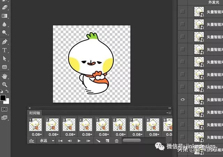Select the Dodge tool in the toolbar
The width and height of the screenshot is (223, 157).
[x=5, y=33]
